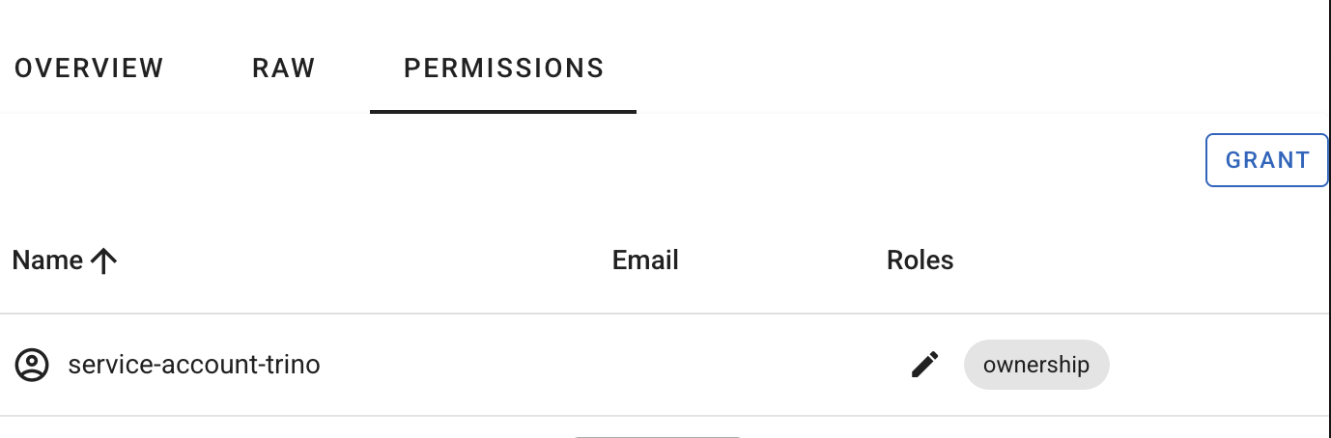
Task: Switch to the RAW tab
Action: pos(284,68)
